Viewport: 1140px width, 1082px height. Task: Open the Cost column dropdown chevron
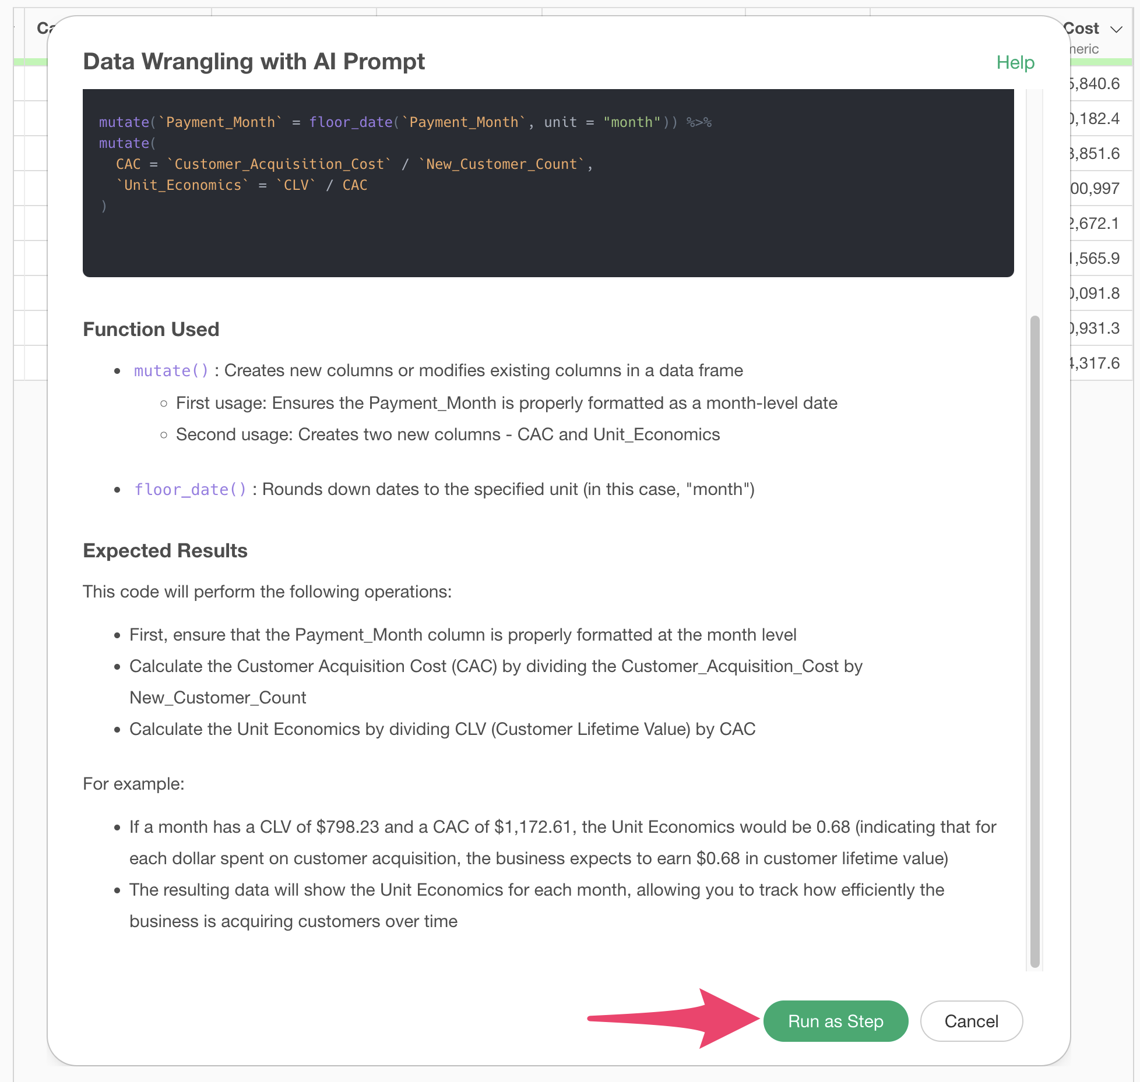click(1116, 29)
